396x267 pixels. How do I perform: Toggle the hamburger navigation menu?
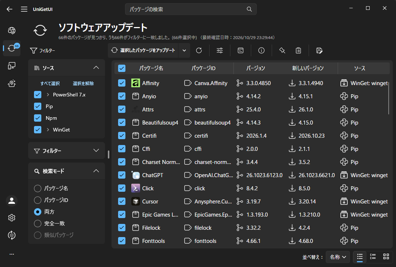[x=24, y=9]
